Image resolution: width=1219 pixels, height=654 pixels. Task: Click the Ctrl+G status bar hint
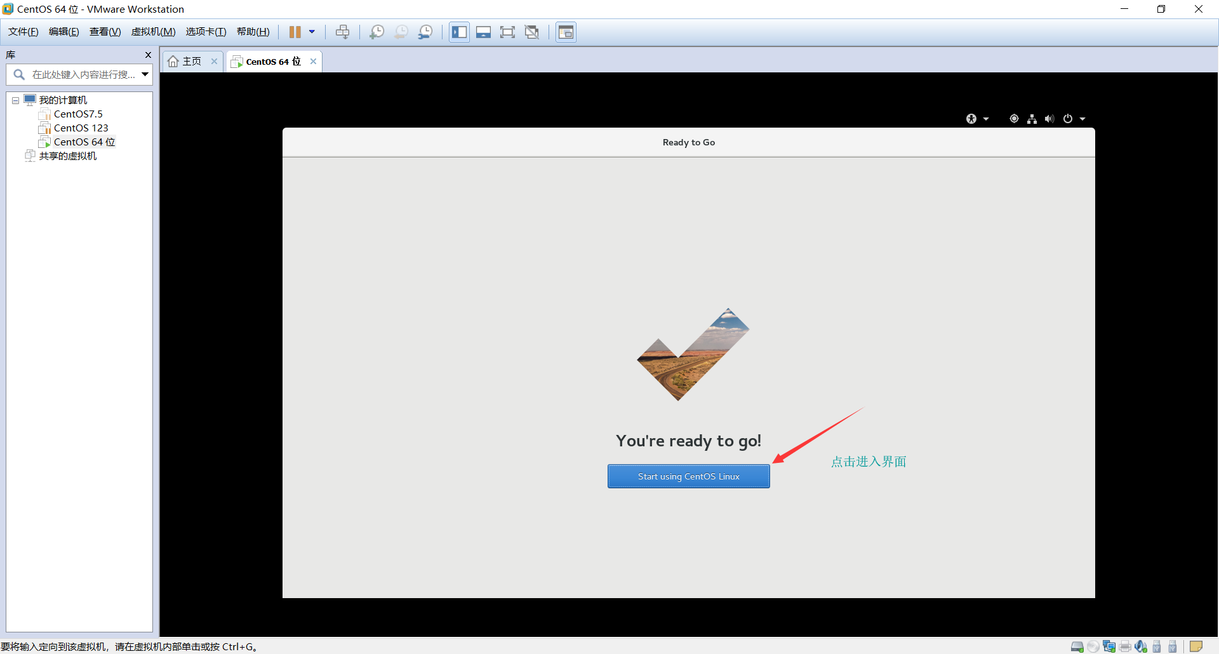[x=129, y=646]
